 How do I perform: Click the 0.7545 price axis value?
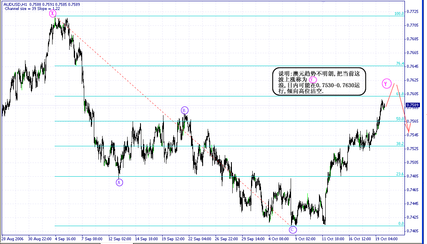(412, 135)
